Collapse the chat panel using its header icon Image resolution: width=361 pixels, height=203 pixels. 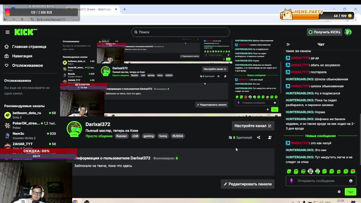coord(288,44)
